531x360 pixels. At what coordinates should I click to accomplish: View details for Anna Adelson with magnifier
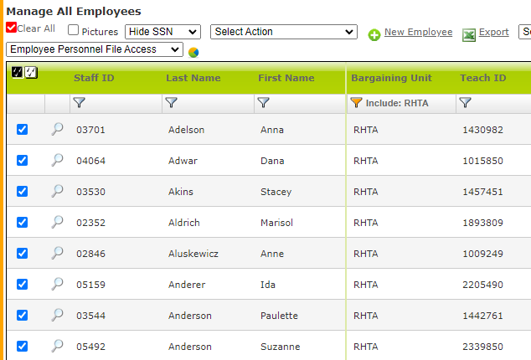(57, 130)
